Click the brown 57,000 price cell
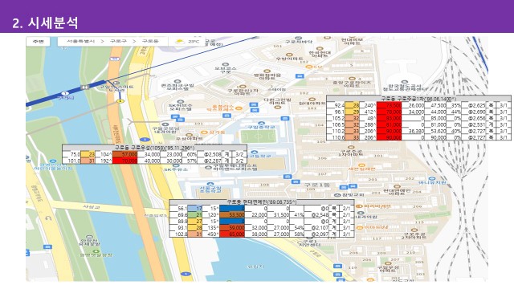The image size is (514, 289). [x=125, y=154]
